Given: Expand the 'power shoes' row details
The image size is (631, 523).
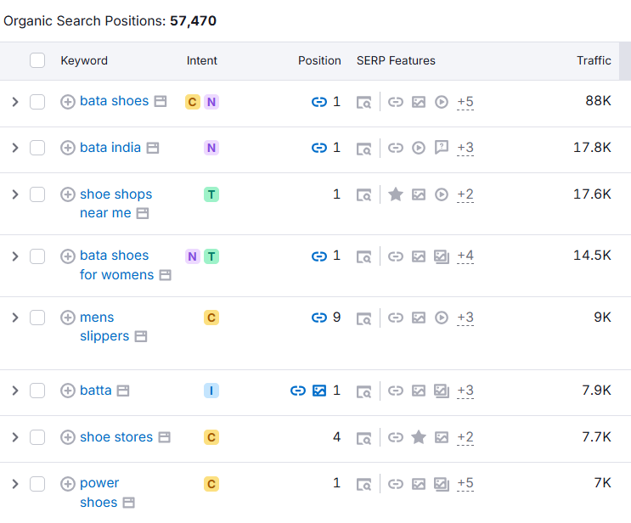Looking at the screenshot, I should coord(15,484).
